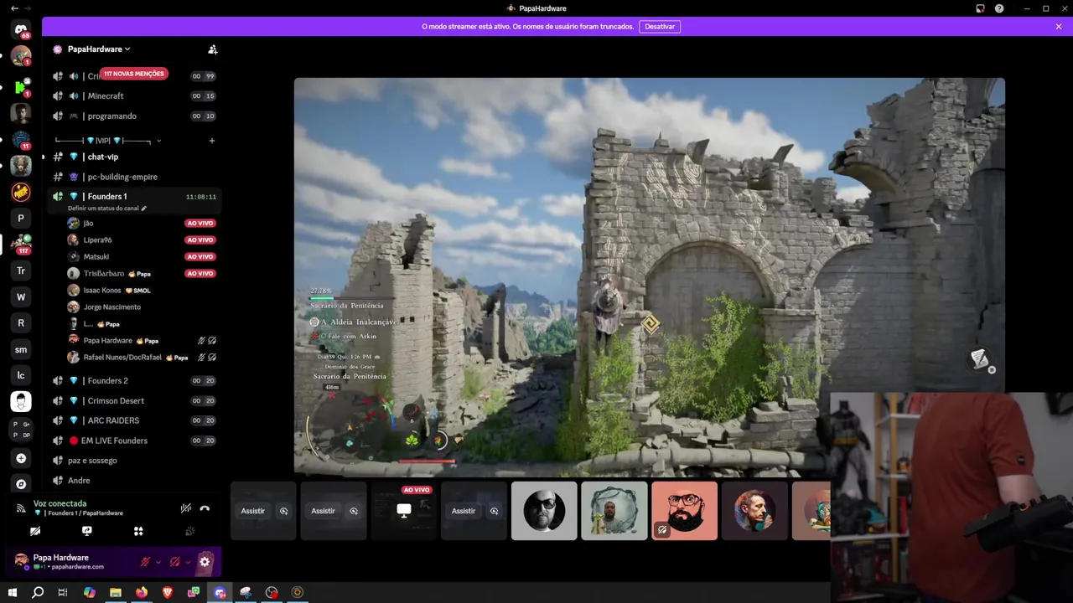Image resolution: width=1073 pixels, height=603 pixels.
Task: Select the participant tile with Yoda figure
Action: pyautogui.click(x=614, y=511)
